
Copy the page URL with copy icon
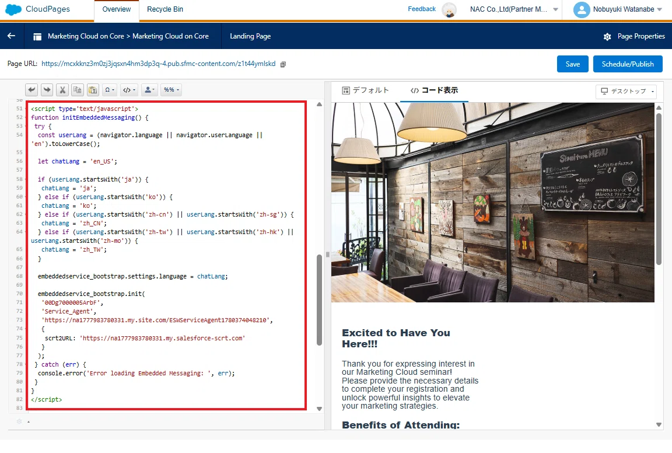[x=283, y=64]
